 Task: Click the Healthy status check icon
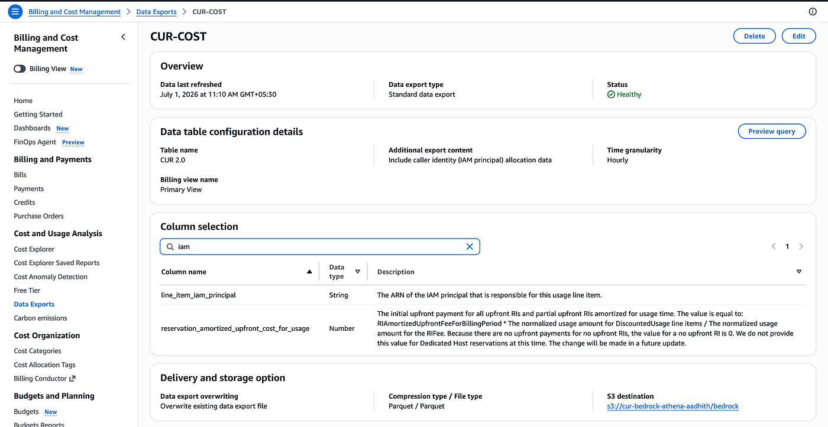click(x=611, y=94)
